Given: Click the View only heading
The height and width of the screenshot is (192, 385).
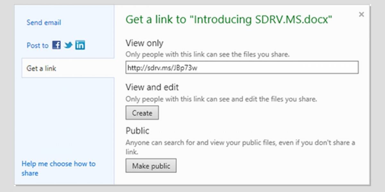Looking at the screenshot, I should pyautogui.click(x=144, y=43).
